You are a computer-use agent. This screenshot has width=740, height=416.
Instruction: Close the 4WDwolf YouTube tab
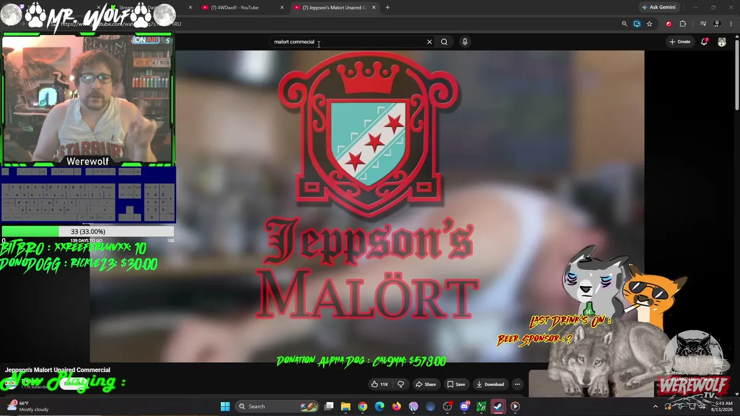[282, 8]
